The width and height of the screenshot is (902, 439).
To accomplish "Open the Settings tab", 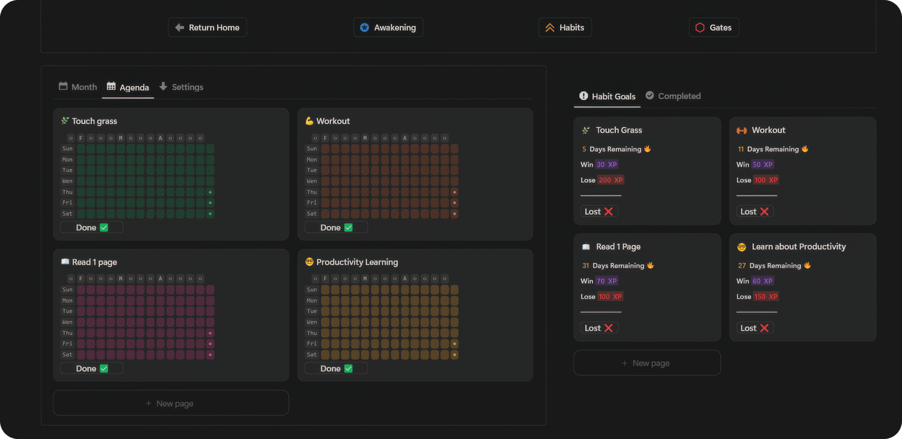I will coord(181,87).
